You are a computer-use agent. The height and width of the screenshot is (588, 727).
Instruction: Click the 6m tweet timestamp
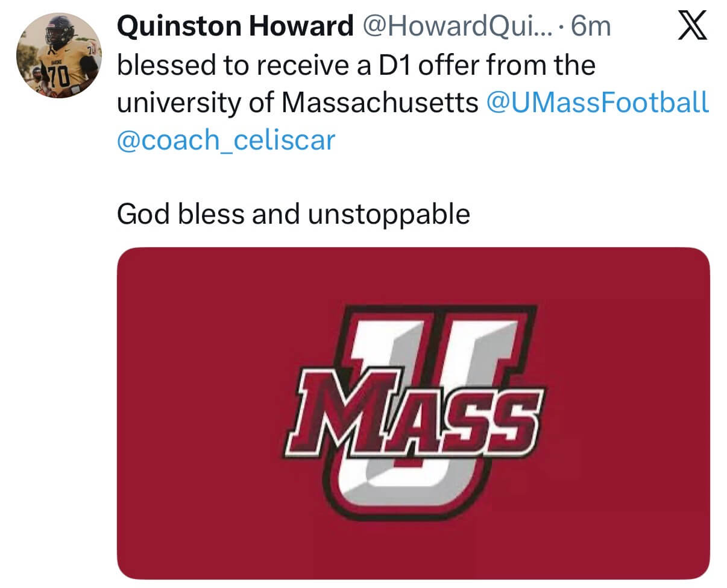[591, 27]
